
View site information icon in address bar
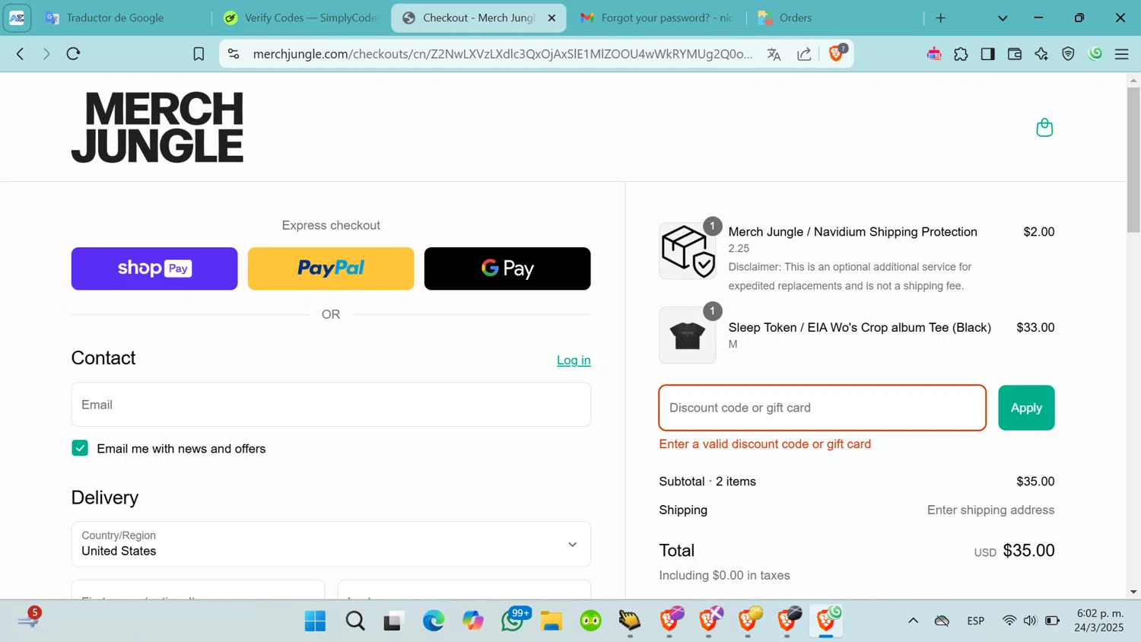tap(234, 54)
